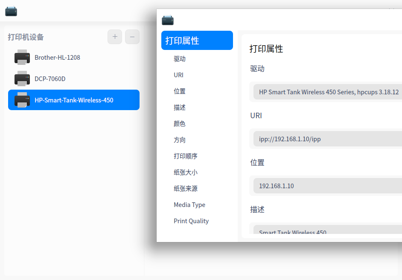Jump to Print Quality in sidebar
402x280 pixels.
coord(191,221)
